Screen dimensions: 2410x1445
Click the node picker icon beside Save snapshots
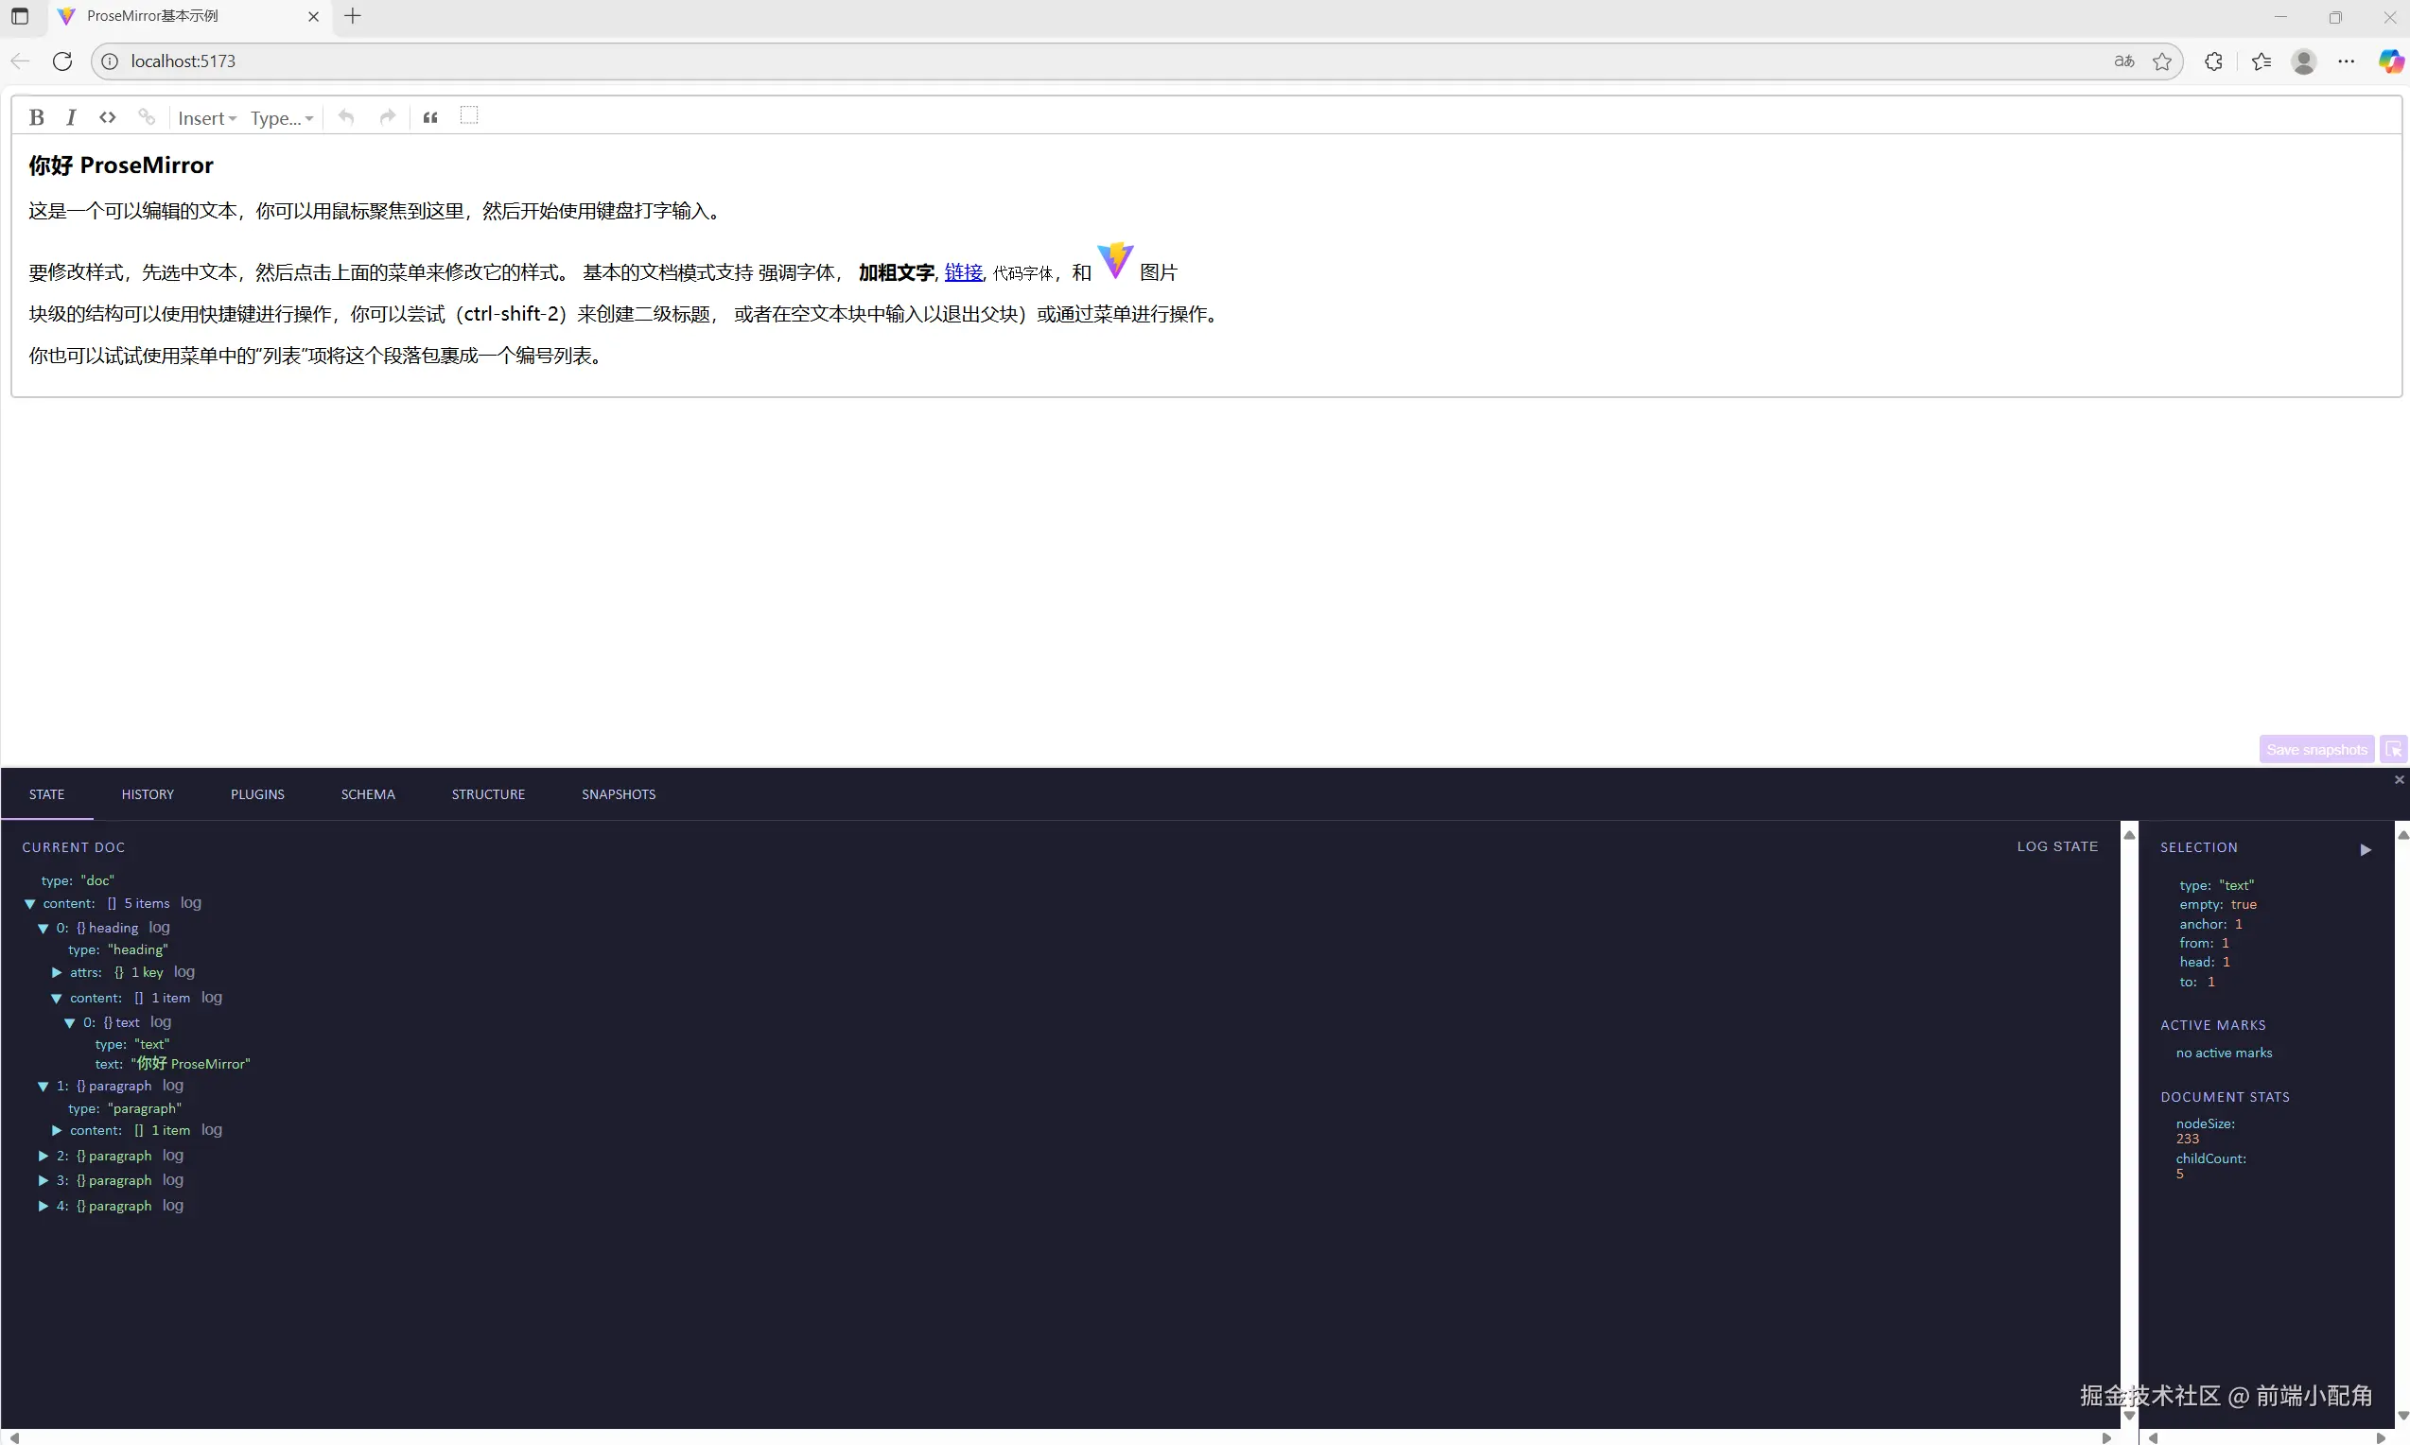(2392, 749)
